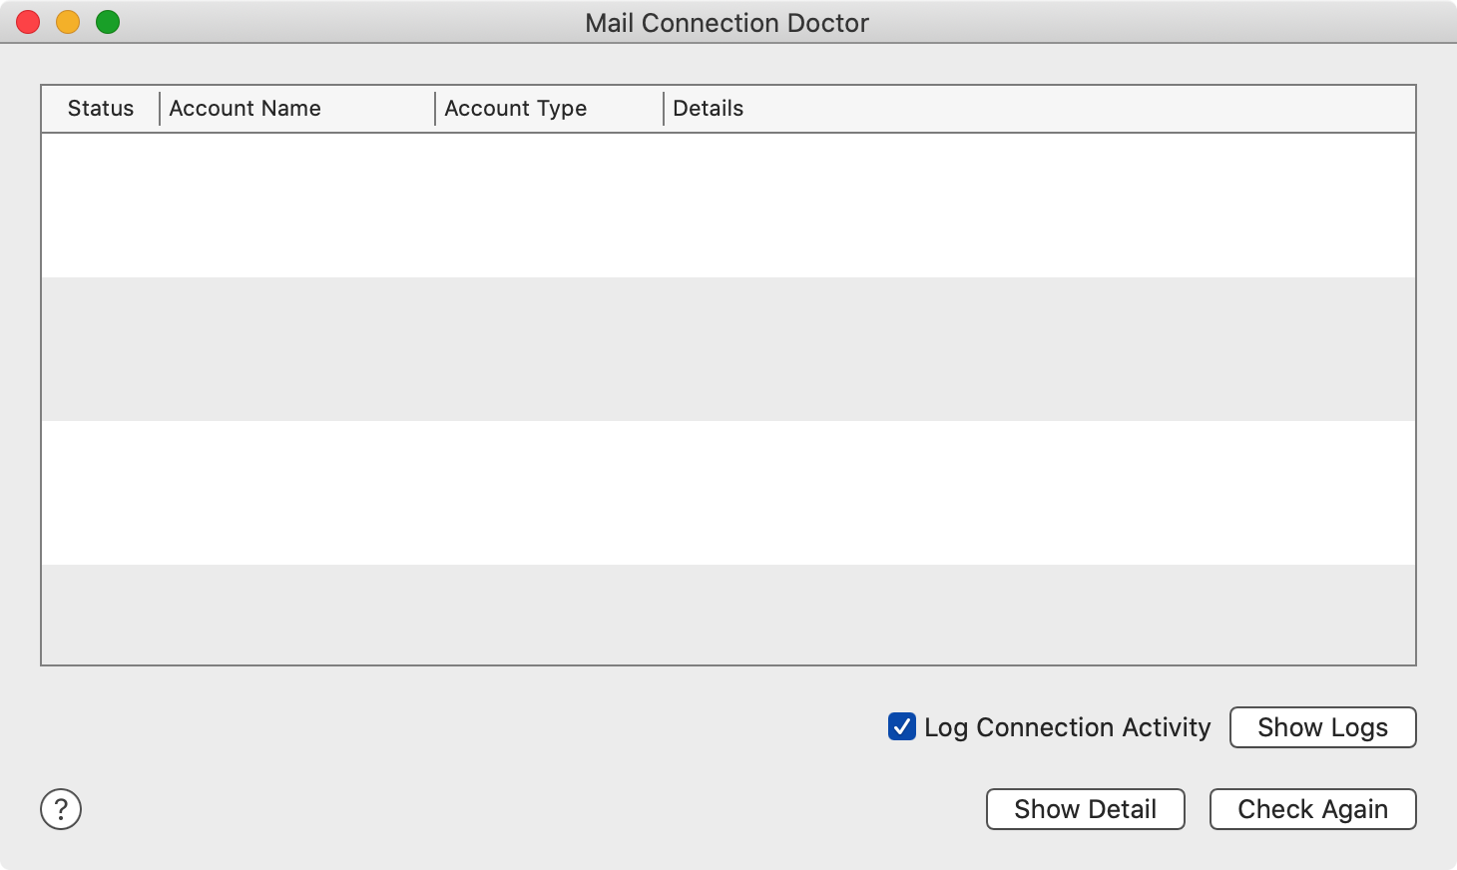The width and height of the screenshot is (1457, 870).
Task: Click the divider between Account Type and Details
Action: pyautogui.click(x=664, y=109)
